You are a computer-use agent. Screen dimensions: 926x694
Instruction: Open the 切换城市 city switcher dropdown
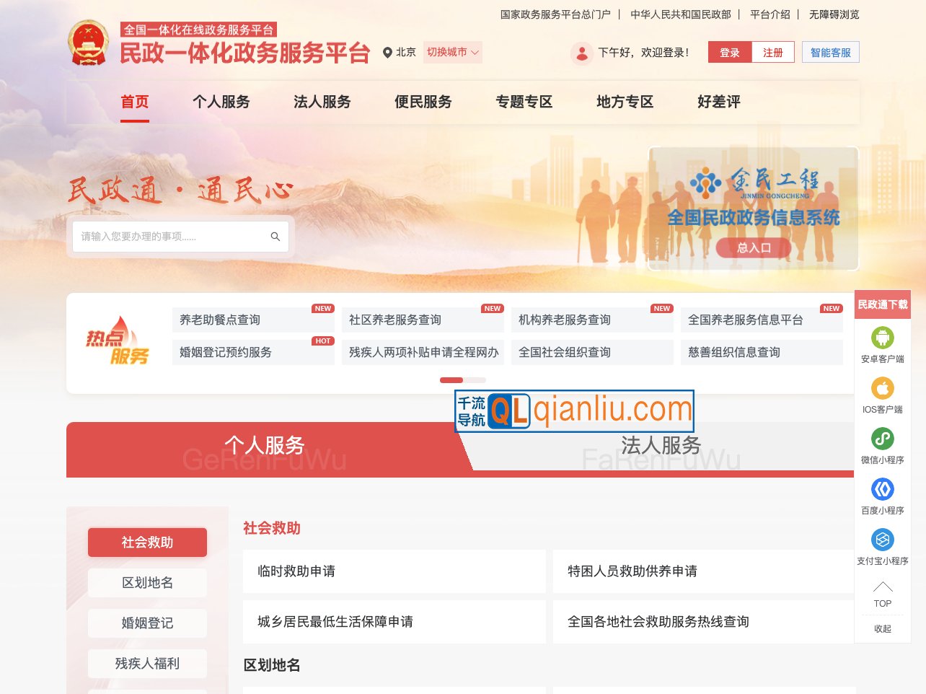[452, 53]
